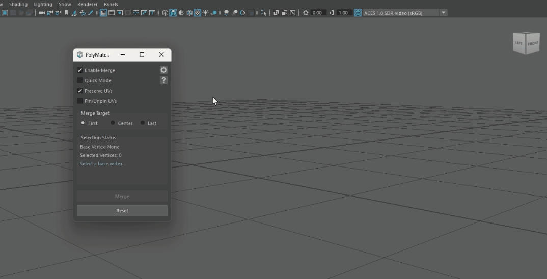Open the Show menu
The image size is (547, 279).
pyautogui.click(x=65, y=4)
